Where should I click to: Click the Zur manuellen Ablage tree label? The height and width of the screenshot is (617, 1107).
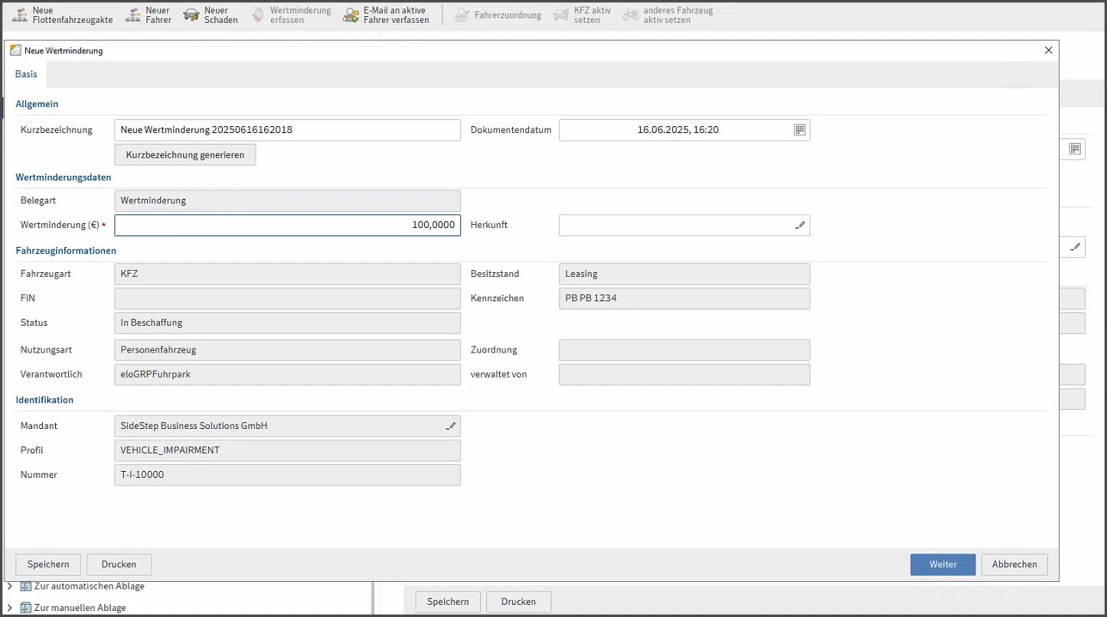tap(80, 608)
